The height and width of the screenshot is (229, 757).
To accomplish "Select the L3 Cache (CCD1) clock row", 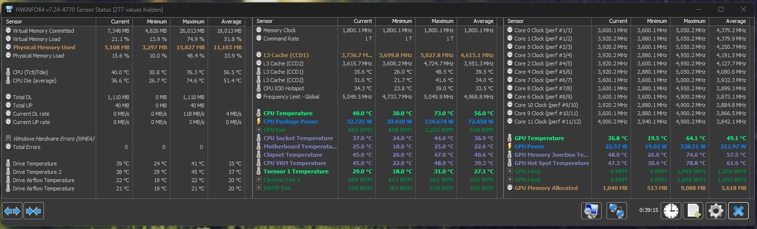I will point(375,55).
